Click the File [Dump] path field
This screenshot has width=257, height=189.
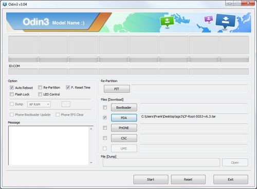161,162
